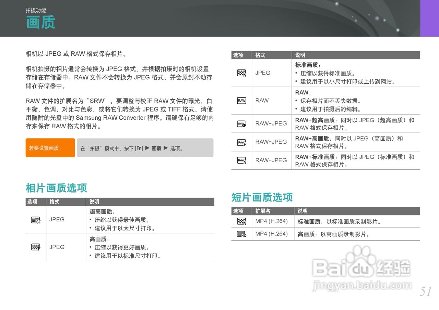The image size is (439, 310).
Task: Click the 拍摄功能 section label
Action: click(36, 10)
